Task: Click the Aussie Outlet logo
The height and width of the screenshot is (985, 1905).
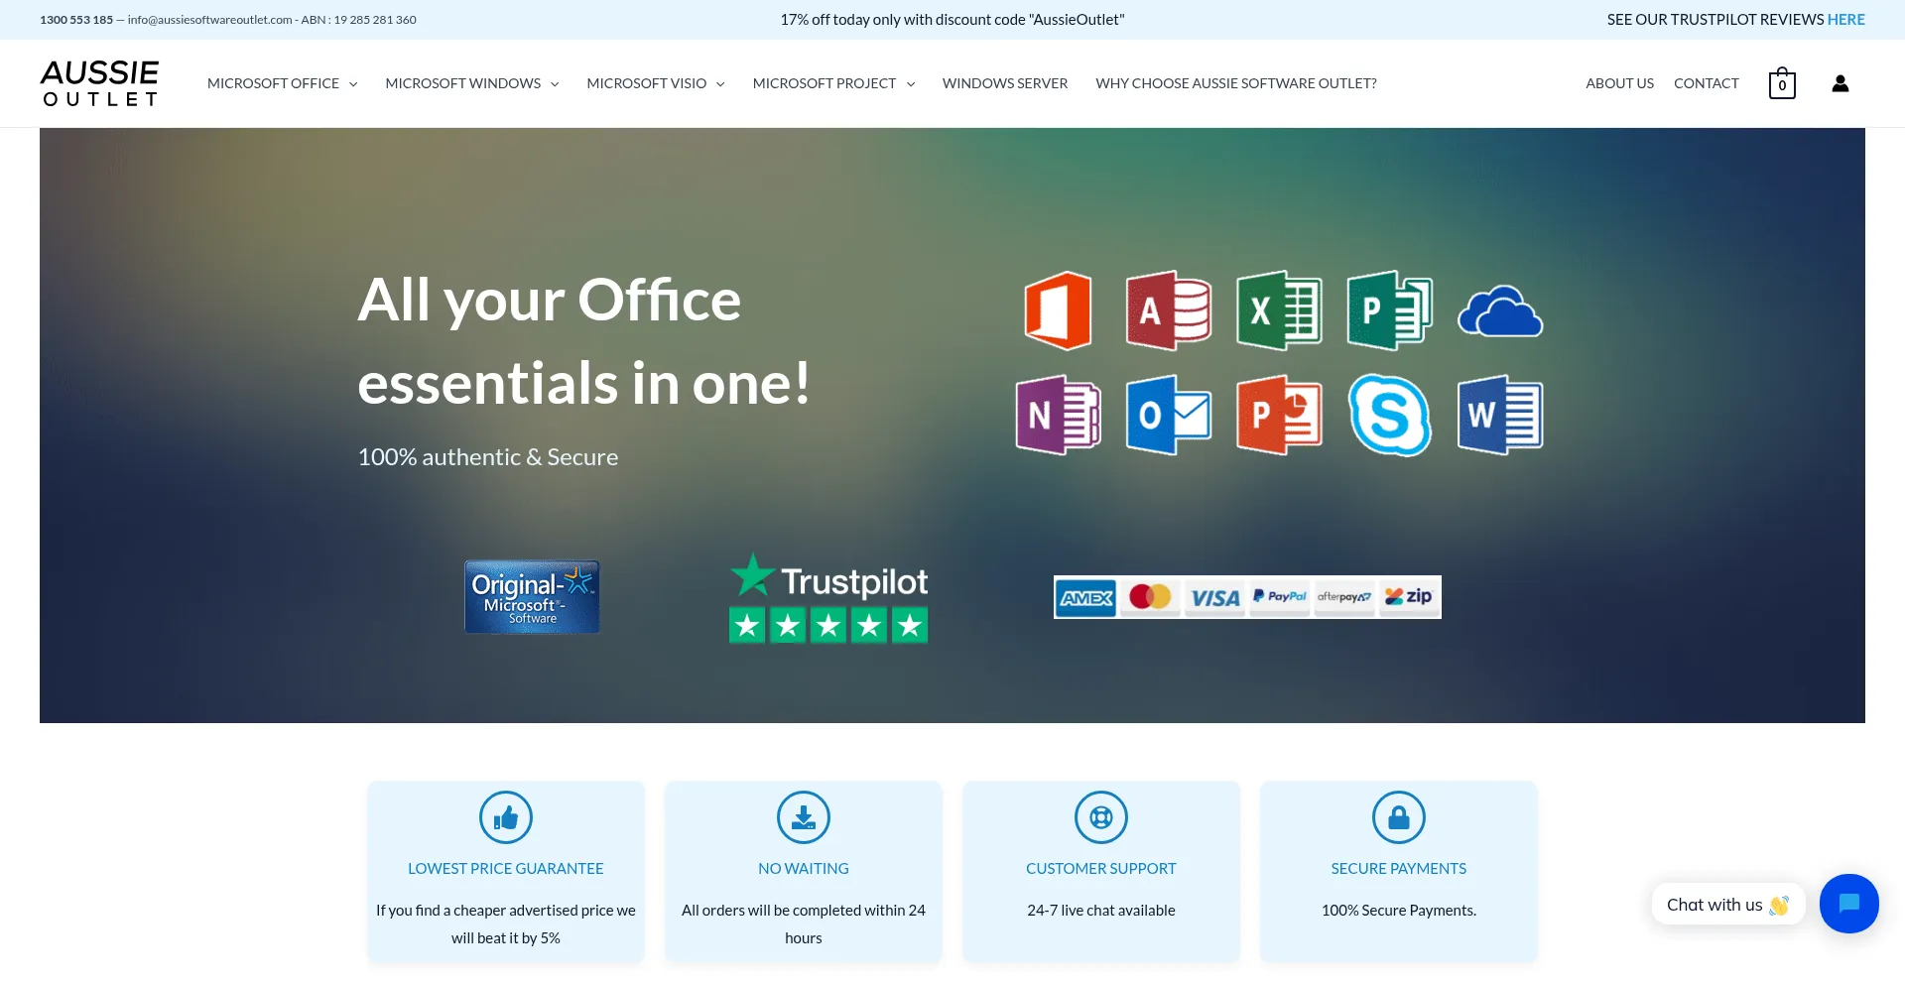Action: pos(99,83)
